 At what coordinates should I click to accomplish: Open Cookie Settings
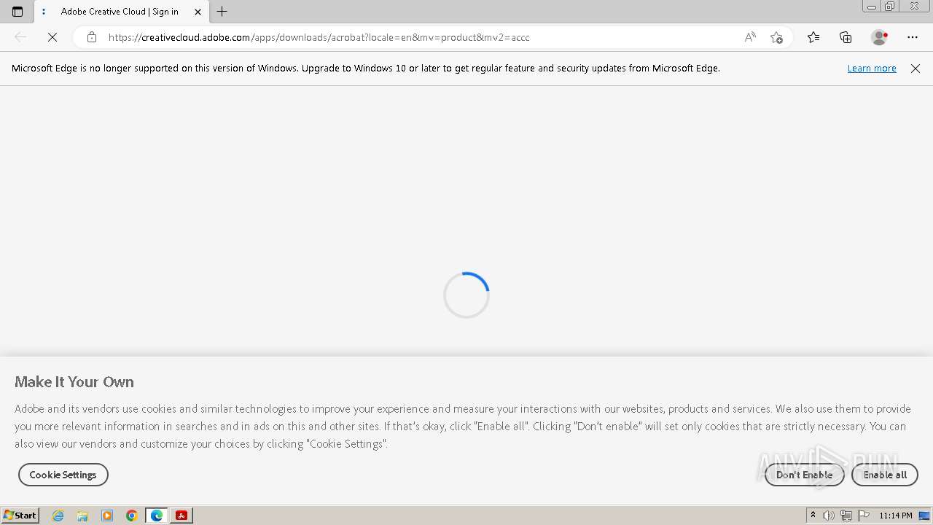(x=63, y=475)
